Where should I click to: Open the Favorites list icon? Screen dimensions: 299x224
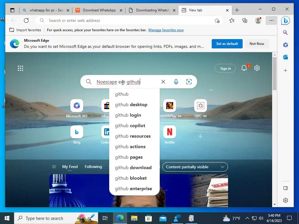click(232, 20)
